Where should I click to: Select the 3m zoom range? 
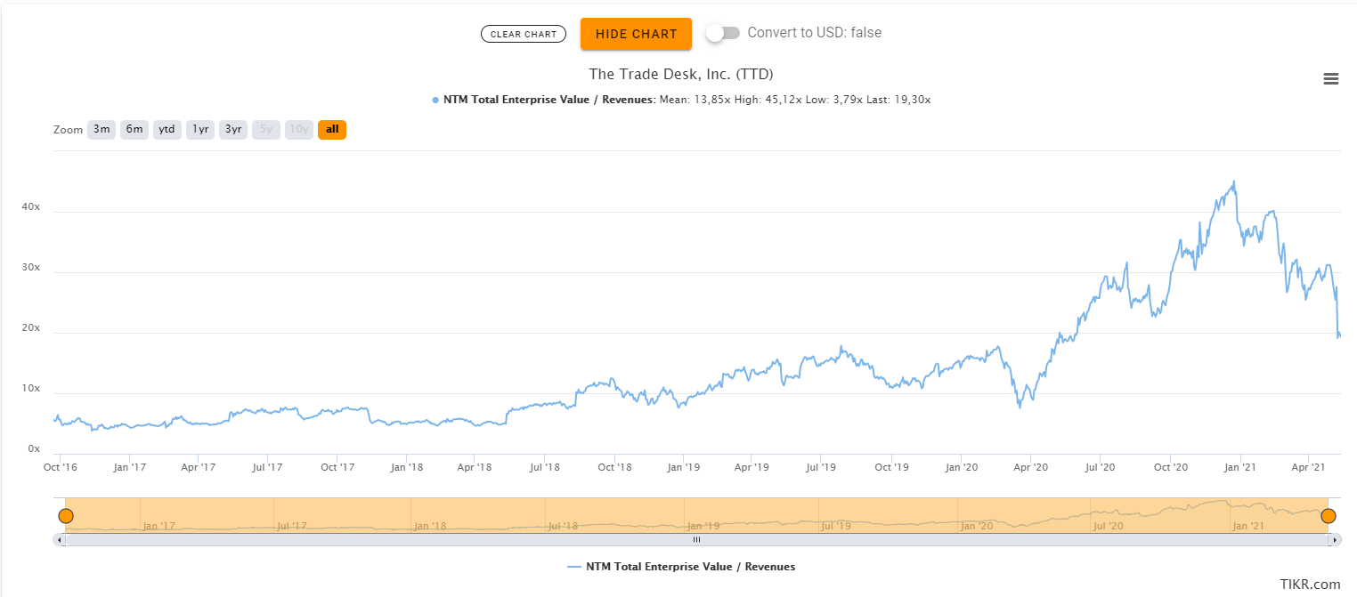tap(102, 130)
